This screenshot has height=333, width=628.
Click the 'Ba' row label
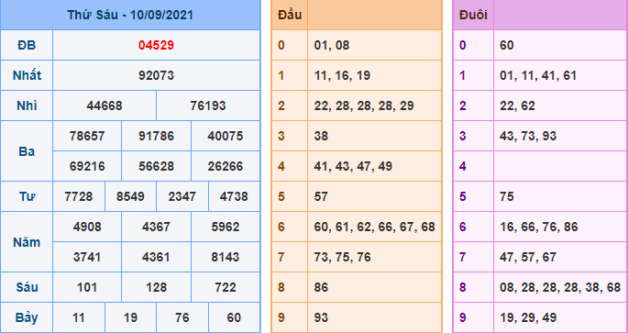tap(27, 151)
